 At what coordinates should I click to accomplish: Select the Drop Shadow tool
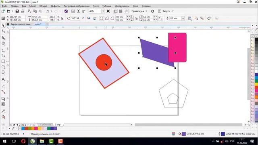[3, 99]
